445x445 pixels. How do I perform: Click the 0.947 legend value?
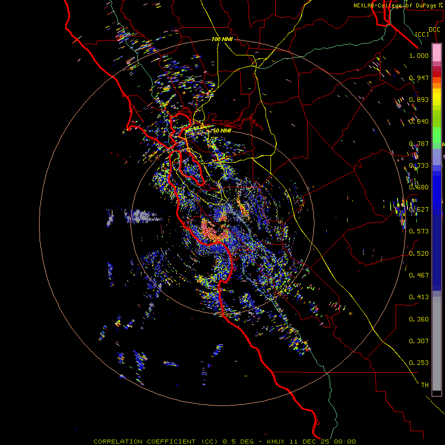click(419, 78)
